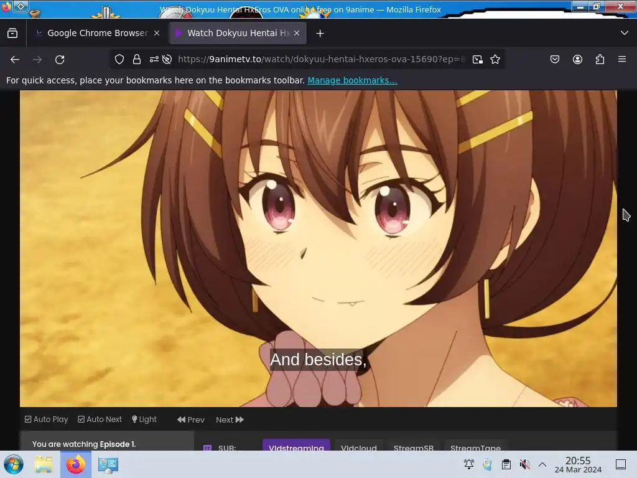637x478 pixels.
Task: Open the system settings taskbar icon
Action: pyautogui.click(x=108, y=464)
